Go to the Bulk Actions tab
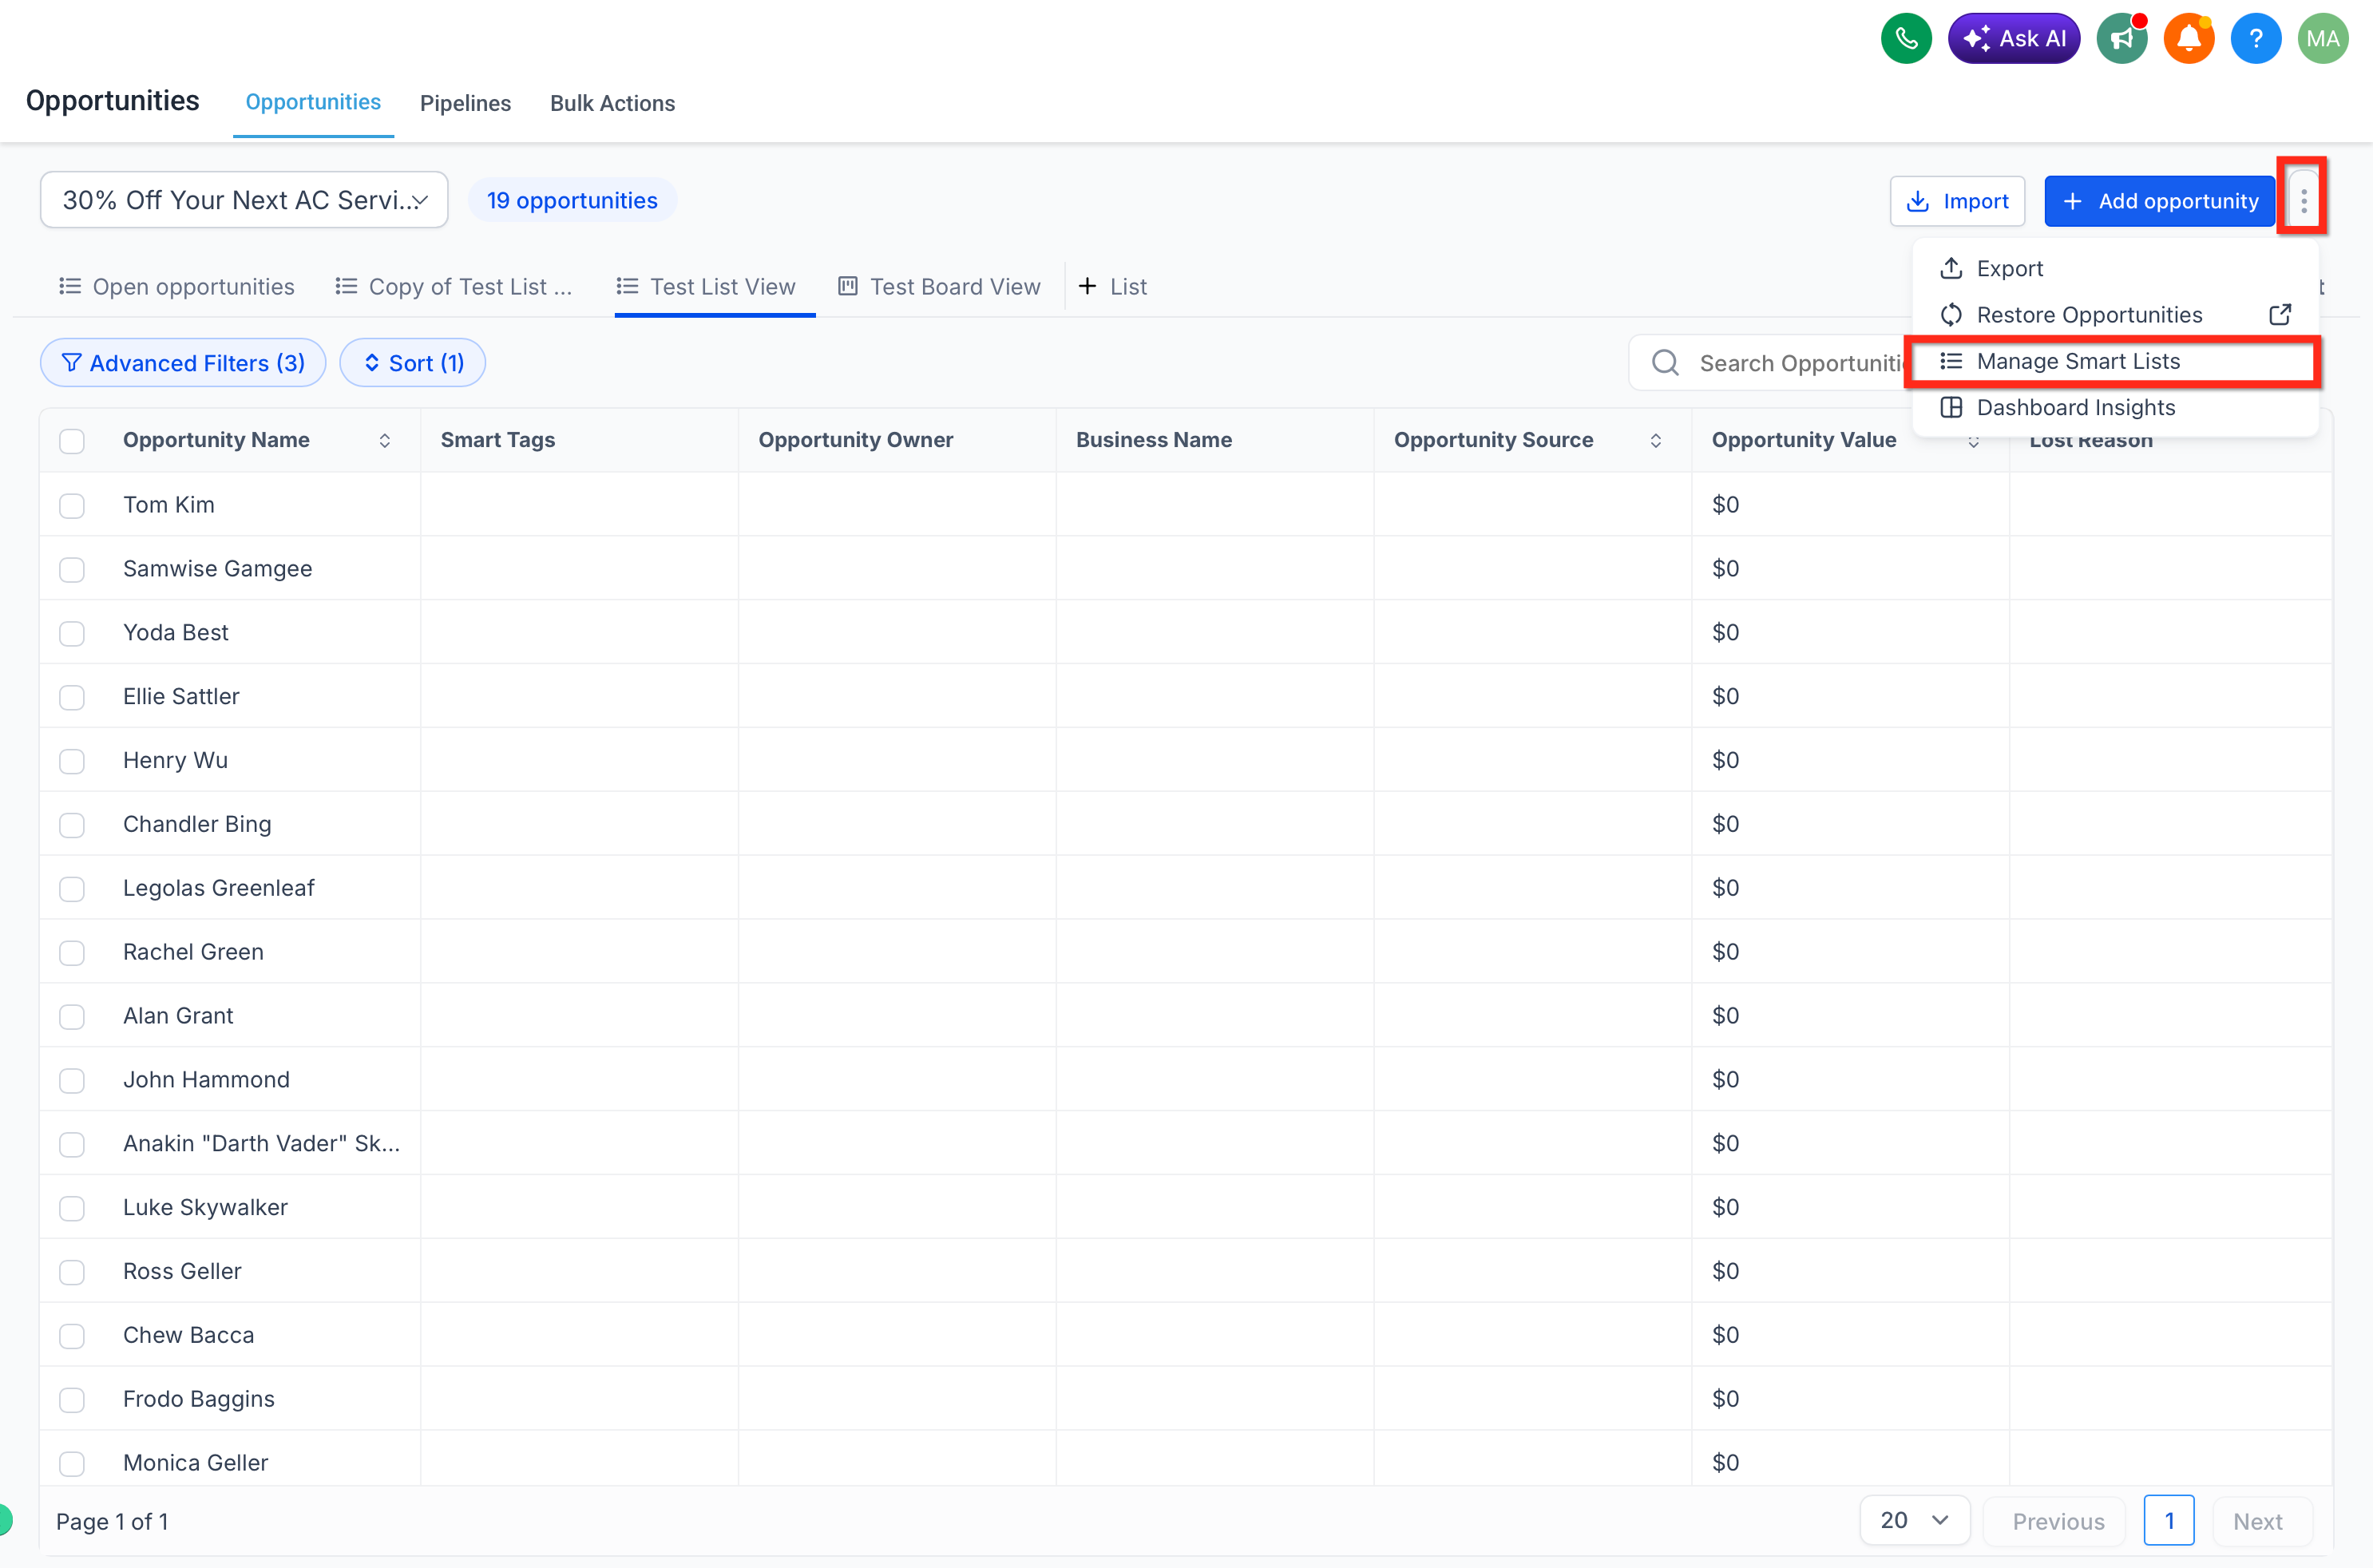The height and width of the screenshot is (1568, 2373). (x=612, y=103)
